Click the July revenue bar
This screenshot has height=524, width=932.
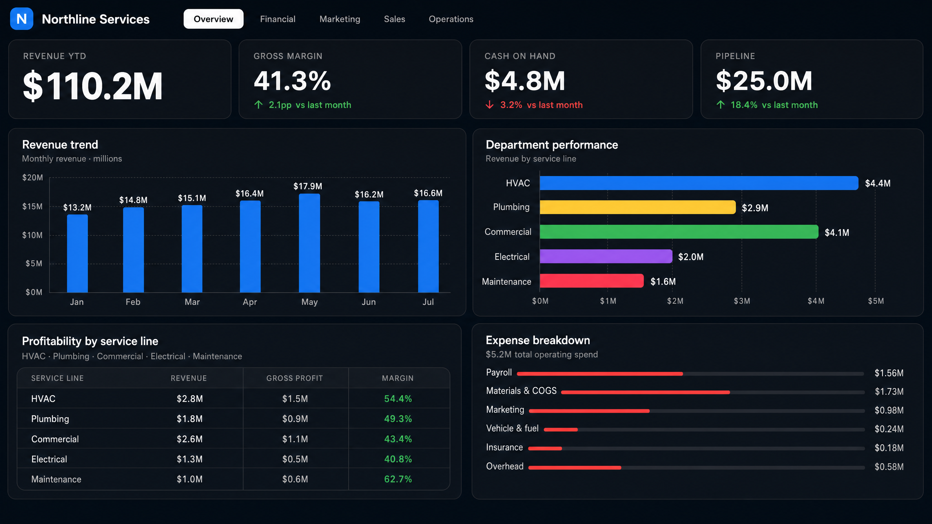[428, 246]
